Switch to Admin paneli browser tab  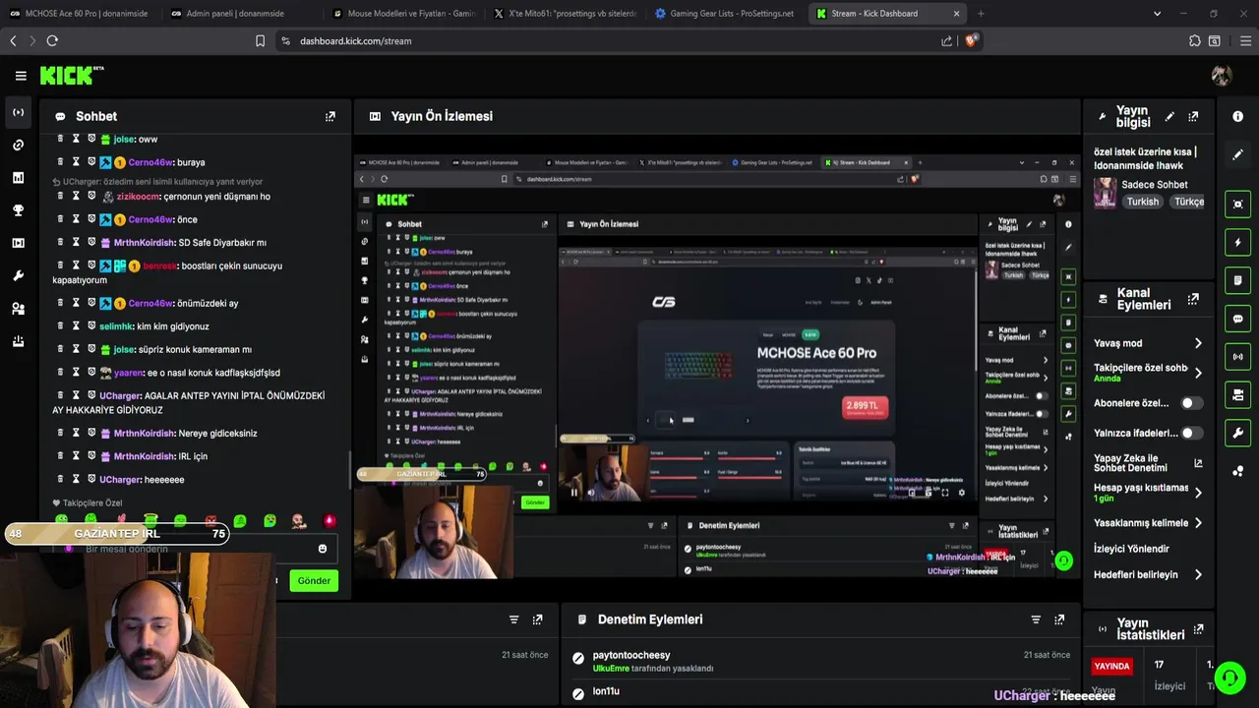click(237, 14)
